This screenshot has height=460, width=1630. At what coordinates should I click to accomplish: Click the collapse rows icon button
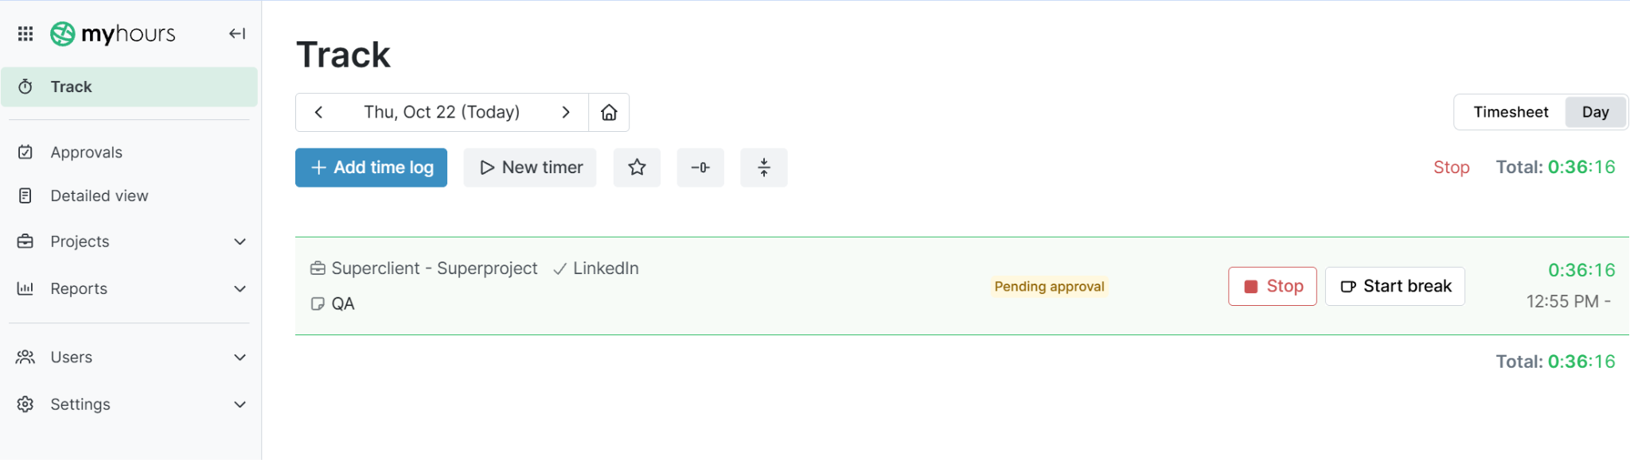pos(764,168)
